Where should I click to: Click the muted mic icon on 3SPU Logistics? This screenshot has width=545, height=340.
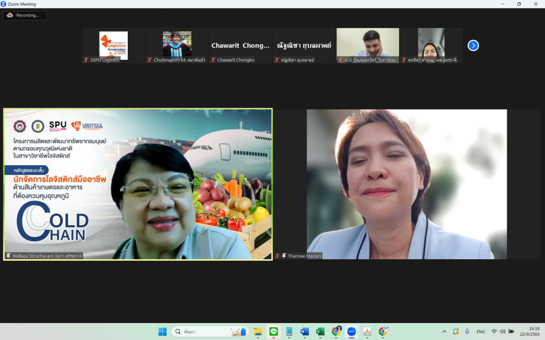point(86,60)
